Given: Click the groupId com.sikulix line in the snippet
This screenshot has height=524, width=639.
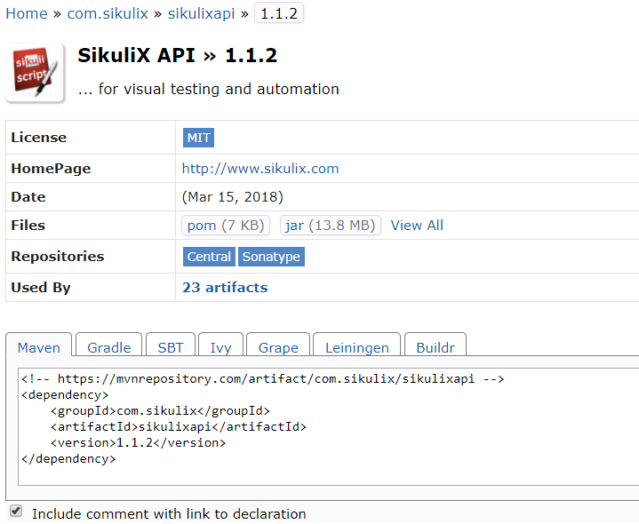Looking at the screenshot, I should coord(160,411).
